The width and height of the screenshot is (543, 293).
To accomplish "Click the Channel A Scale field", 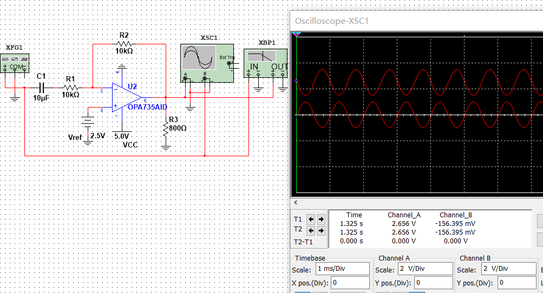I will (425, 269).
